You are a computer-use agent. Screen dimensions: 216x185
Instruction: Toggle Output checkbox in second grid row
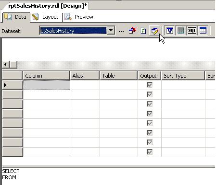(x=150, y=94)
